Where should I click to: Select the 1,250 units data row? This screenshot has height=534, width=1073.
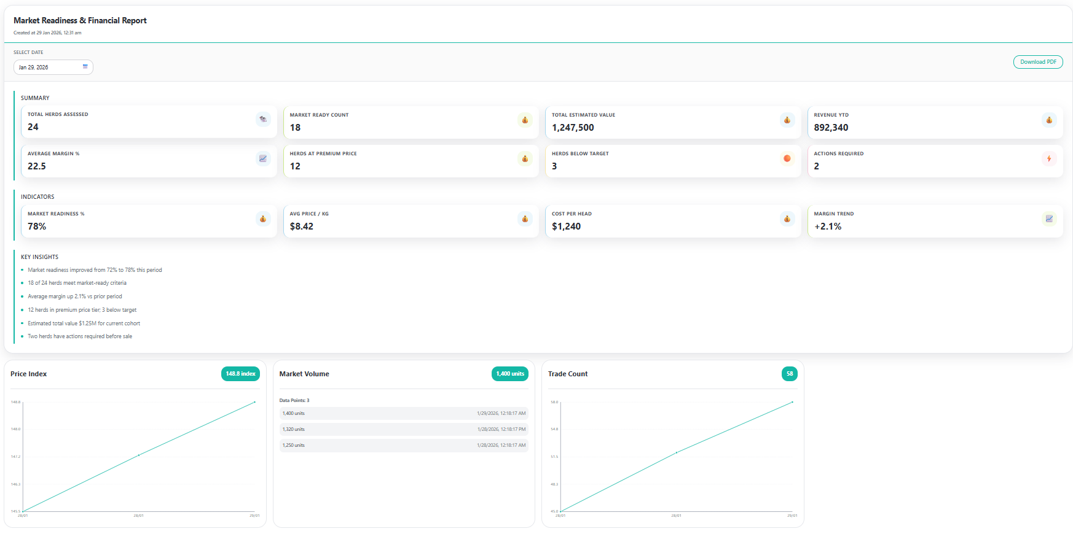(404, 446)
